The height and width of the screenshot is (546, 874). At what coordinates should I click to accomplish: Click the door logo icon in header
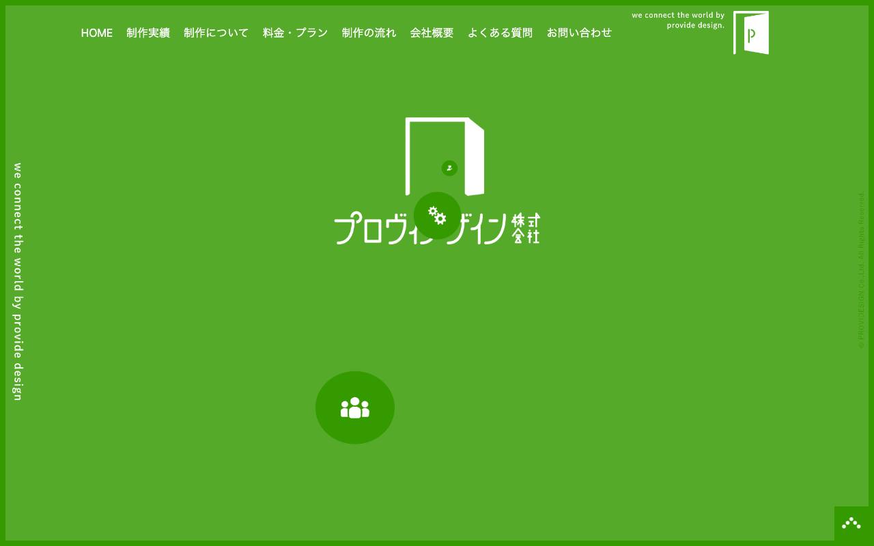point(751,33)
